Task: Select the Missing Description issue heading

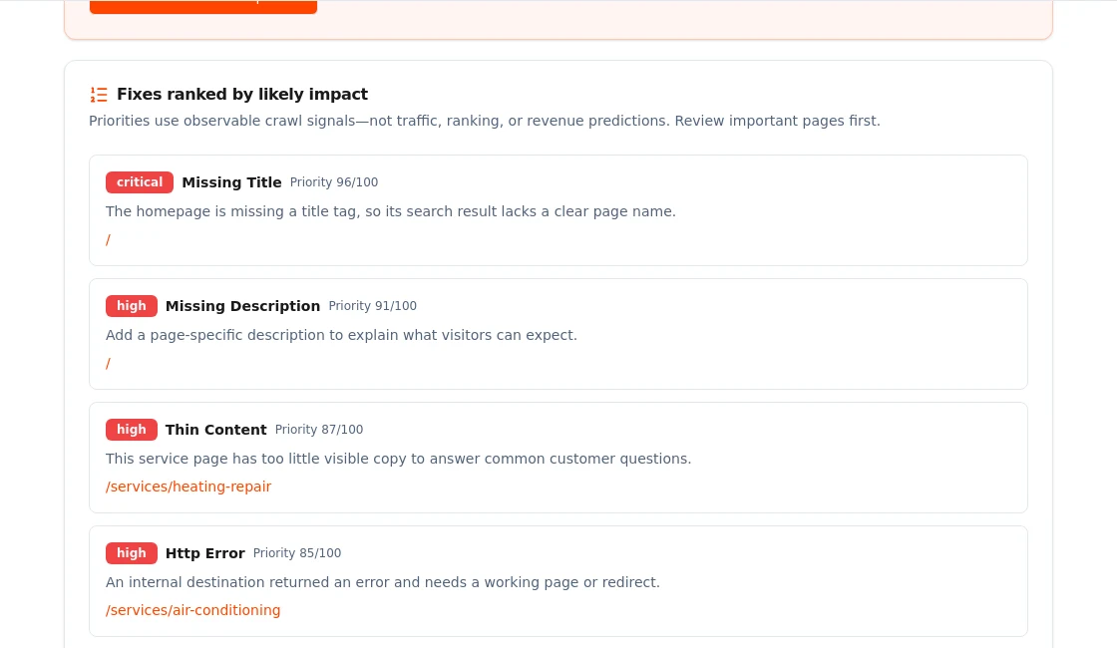Action: pos(243,306)
